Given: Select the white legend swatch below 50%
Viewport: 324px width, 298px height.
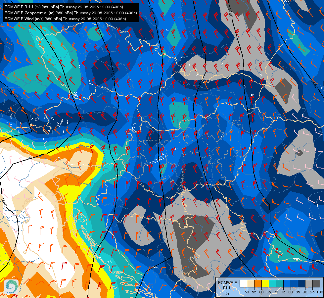Looking at the screenshot, I should click(243, 283).
